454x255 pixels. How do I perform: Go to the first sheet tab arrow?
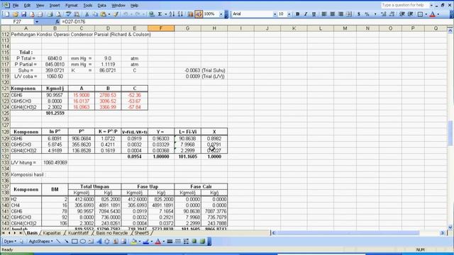4,233
